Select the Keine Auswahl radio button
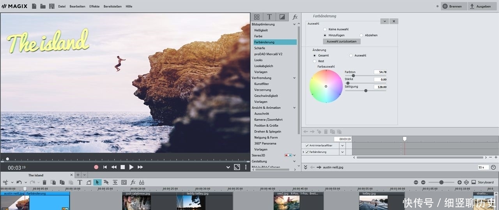 325,29
